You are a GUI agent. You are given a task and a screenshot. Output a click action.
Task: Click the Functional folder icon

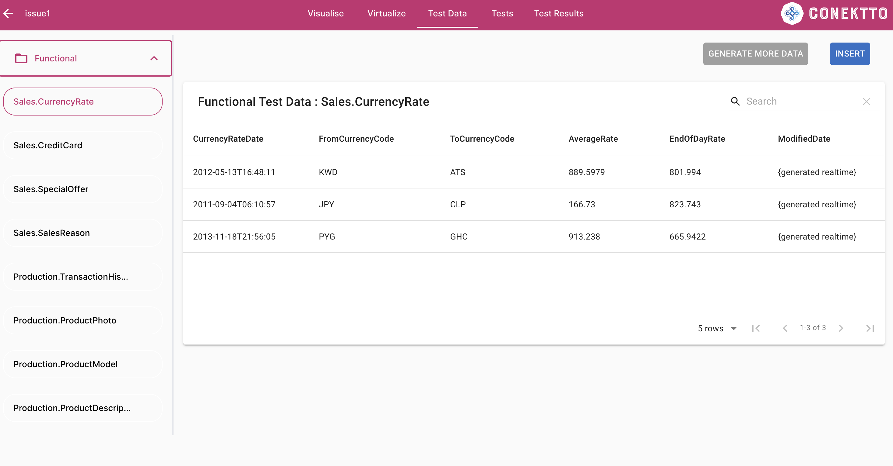click(x=21, y=58)
